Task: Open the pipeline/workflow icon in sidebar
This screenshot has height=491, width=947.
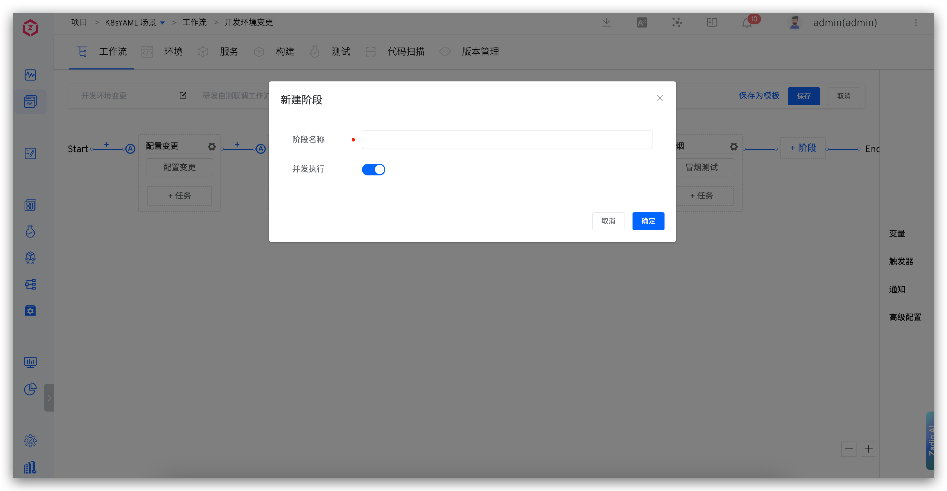Action: 30,284
